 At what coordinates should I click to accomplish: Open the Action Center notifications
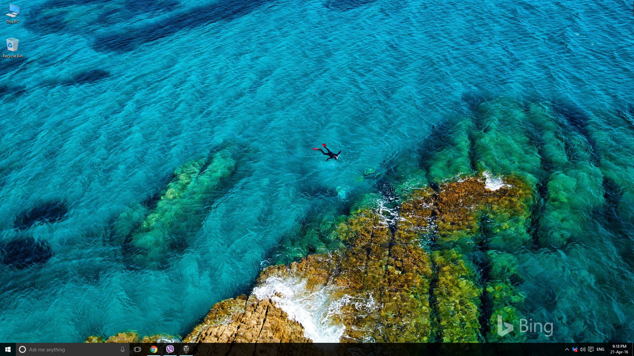[591, 349]
